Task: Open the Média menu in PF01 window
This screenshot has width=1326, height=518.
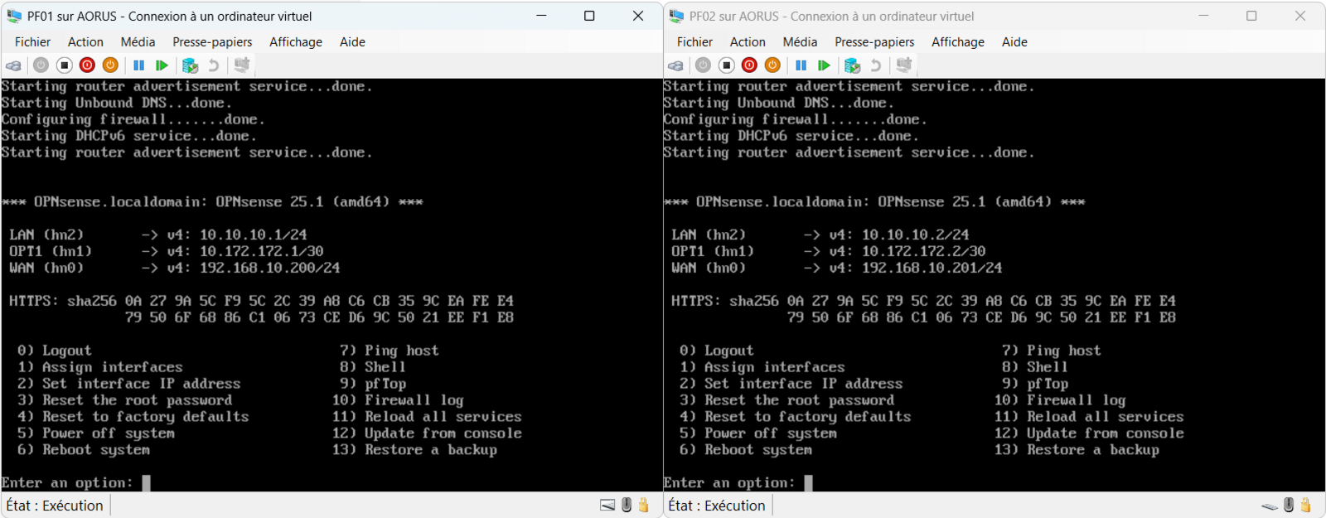Action: tap(138, 42)
